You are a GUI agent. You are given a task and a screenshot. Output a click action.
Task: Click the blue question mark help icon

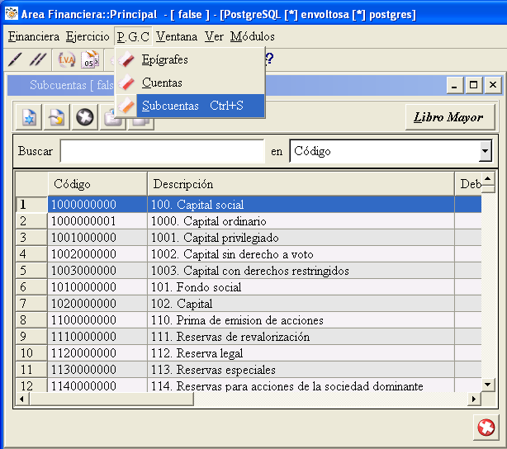tap(269, 59)
